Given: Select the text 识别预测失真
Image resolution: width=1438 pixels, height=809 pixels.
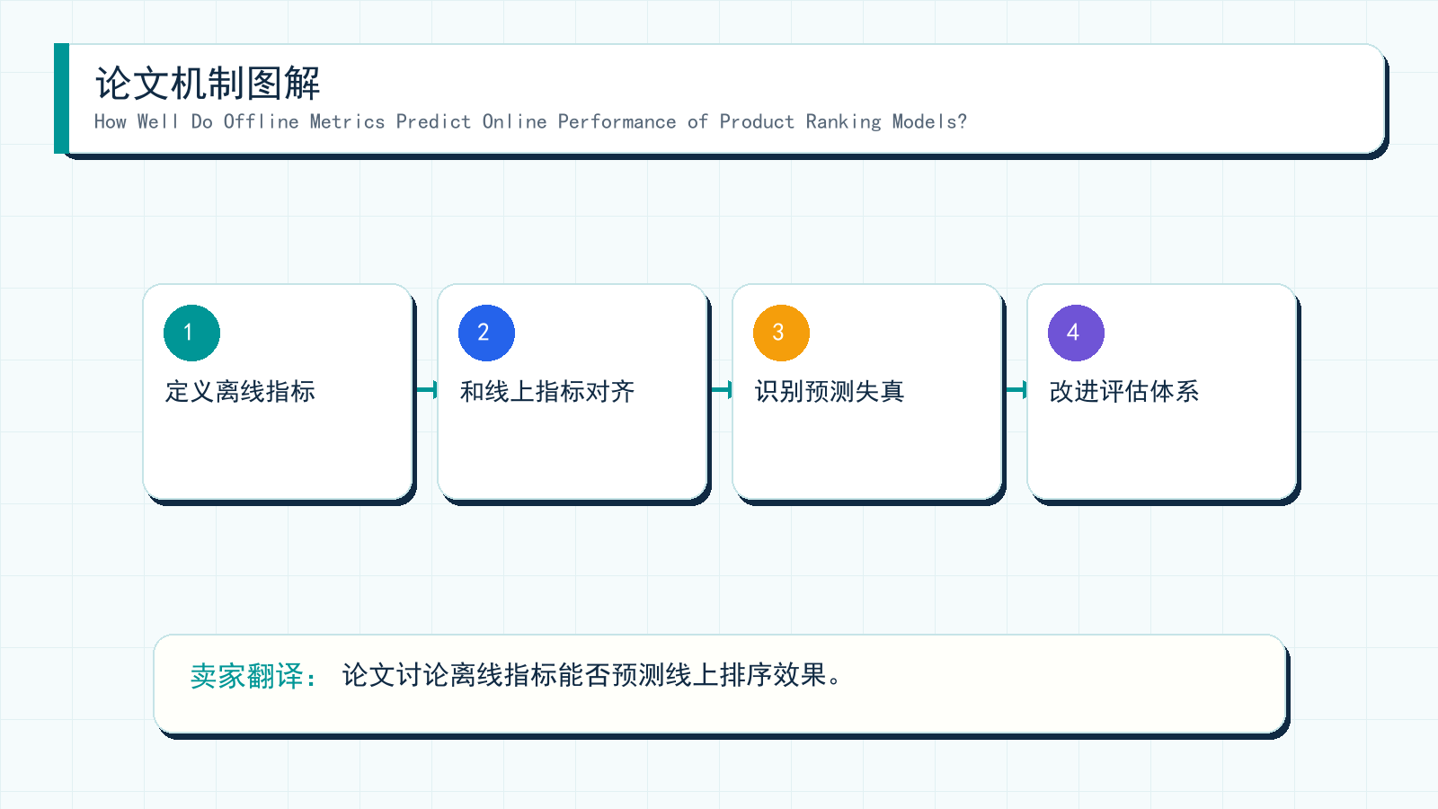Looking at the screenshot, I should 830,391.
